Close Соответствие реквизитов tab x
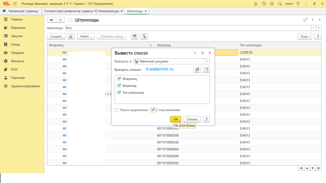Screen dimensions: 326x183 (122, 11)
